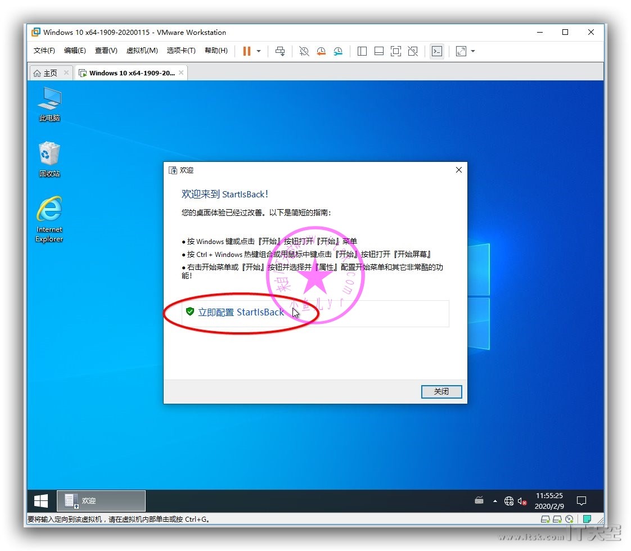This screenshot has width=631, height=551.
Task: Click the 欢迎 taskbar button
Action: click(x=101, y=501)
